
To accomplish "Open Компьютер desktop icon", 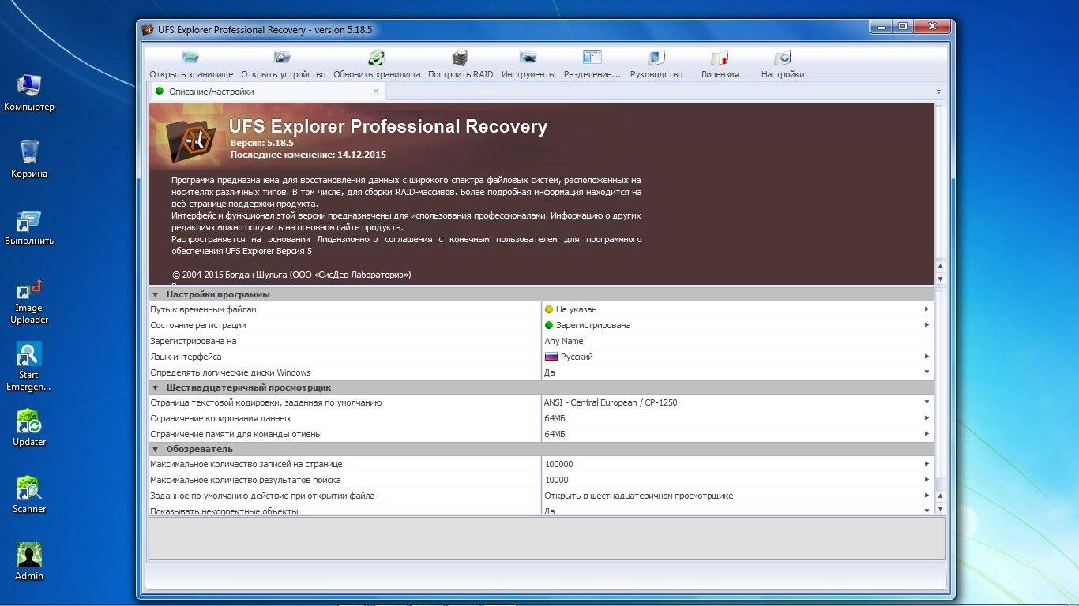I will (x=29, y=84).
